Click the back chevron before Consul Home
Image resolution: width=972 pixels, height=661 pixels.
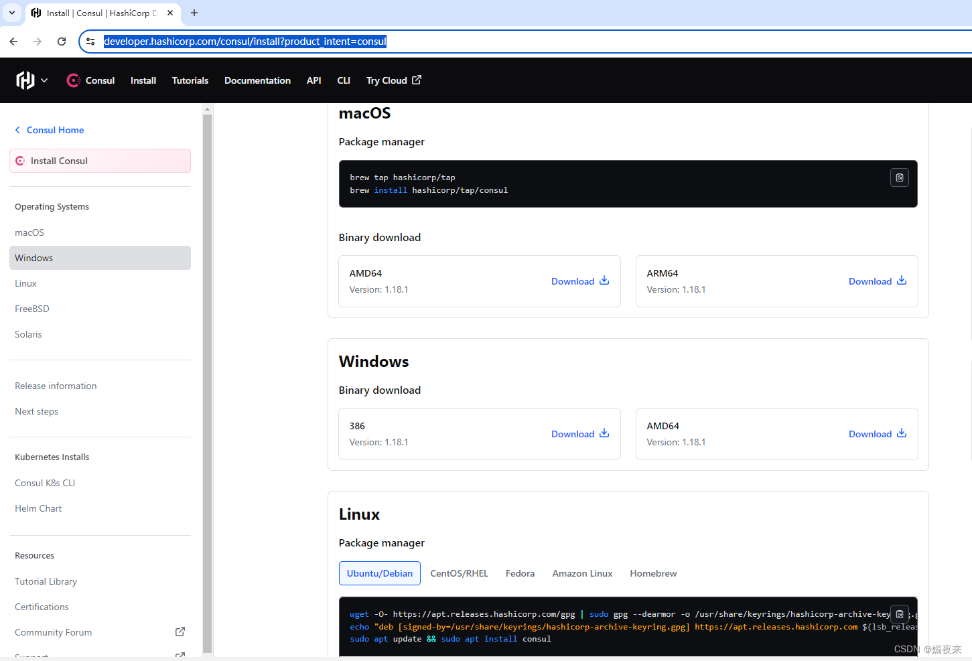pos(17,130)
